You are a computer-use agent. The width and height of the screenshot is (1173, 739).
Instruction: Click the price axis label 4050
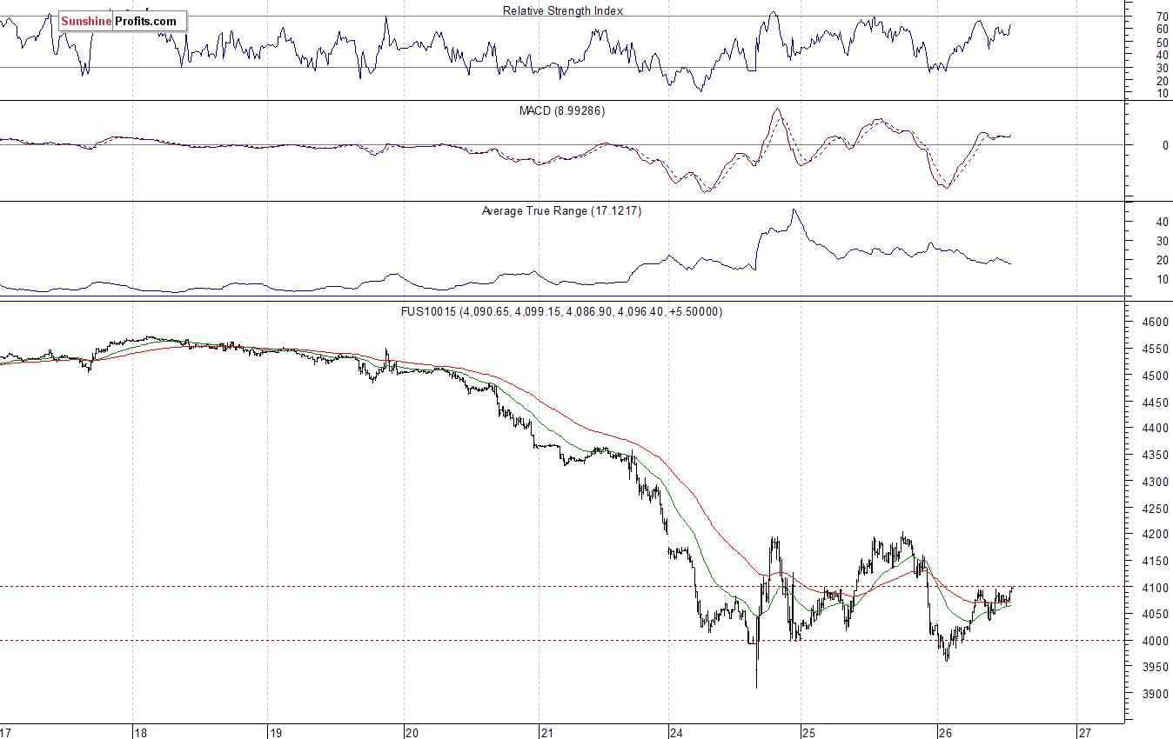click(x=1156, y=615)
